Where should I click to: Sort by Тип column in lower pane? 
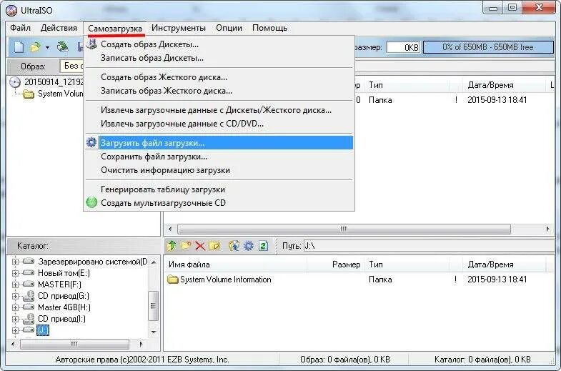point(407,264)
